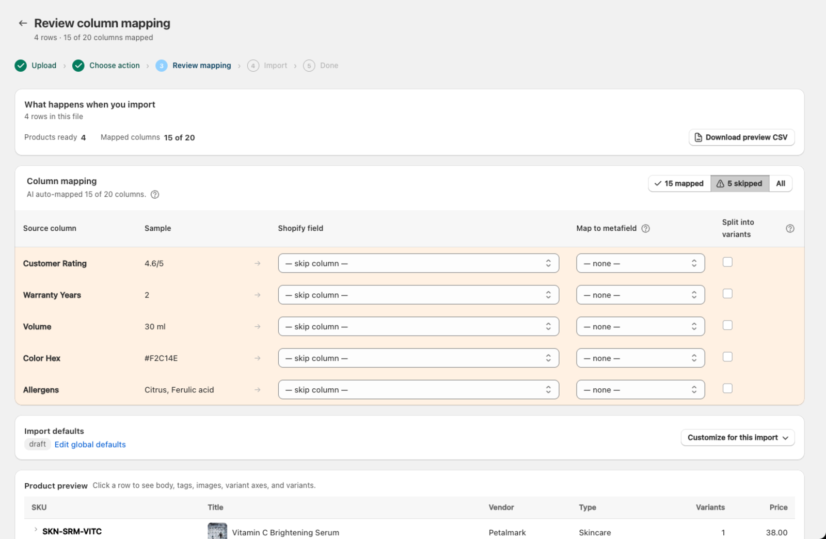Click the Color Hex sample '#F2C14E'
This screenshot has height=539, width=826.
pos(161,358)
